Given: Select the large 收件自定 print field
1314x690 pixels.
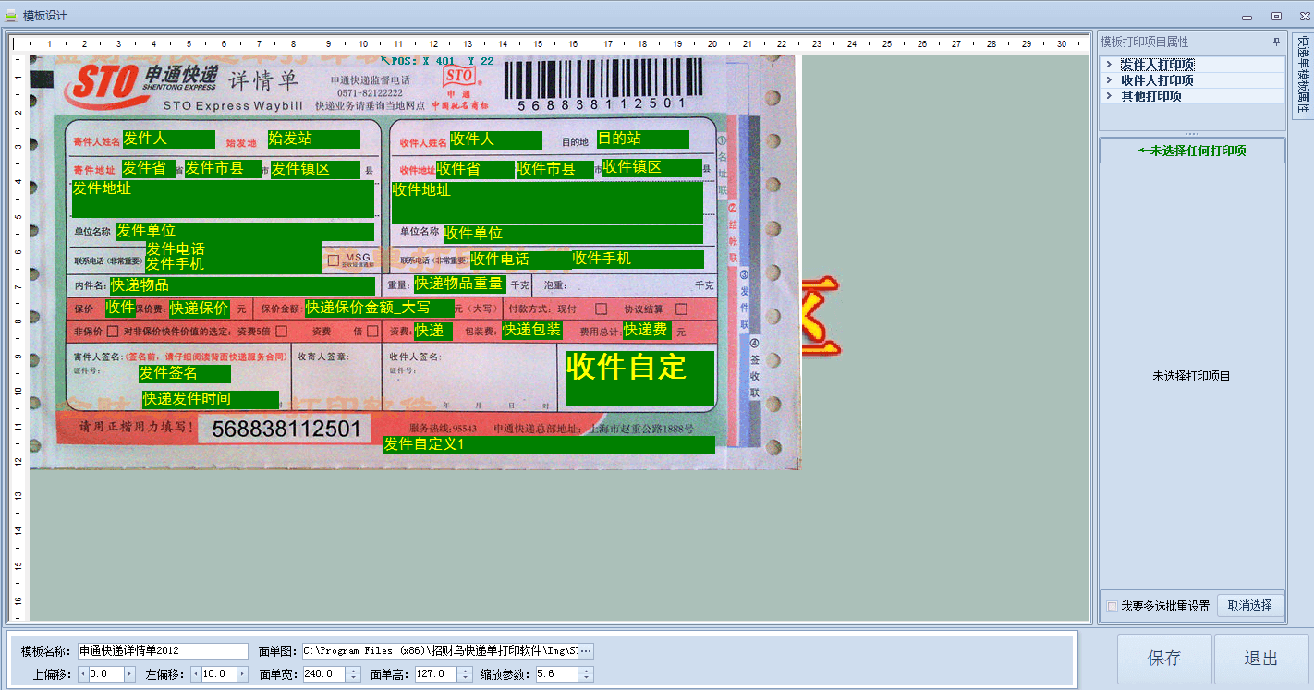Looking at the screenshot, I should (639, 378).
